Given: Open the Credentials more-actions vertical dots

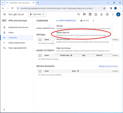Looking at the screenshot, I should [93, 21].
